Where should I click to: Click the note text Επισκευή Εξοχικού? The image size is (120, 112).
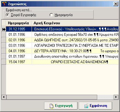48,29
